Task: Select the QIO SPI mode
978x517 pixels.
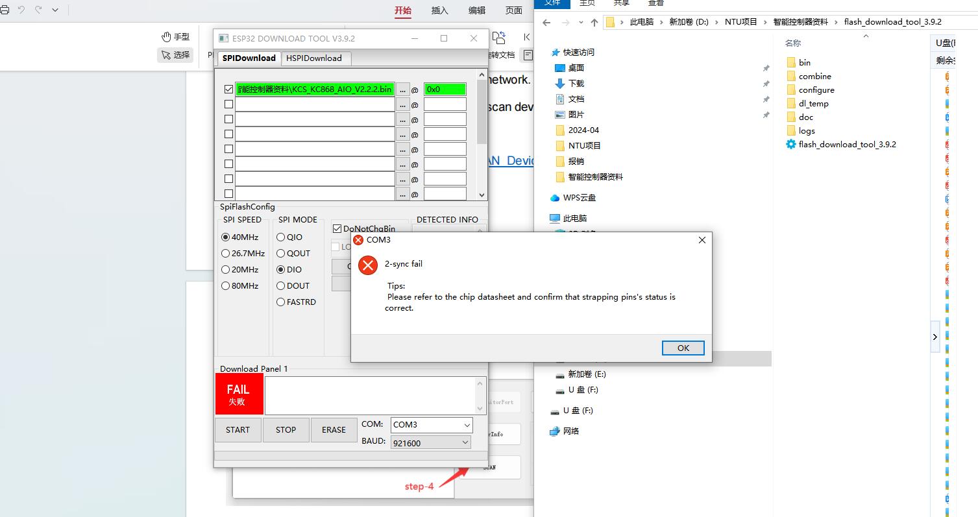Action: tap(281, 237)
